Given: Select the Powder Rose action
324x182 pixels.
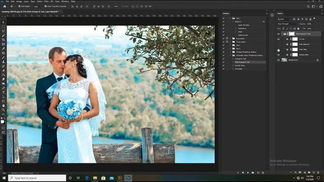Looking at the screenshot, I should (x=240, y=66).
